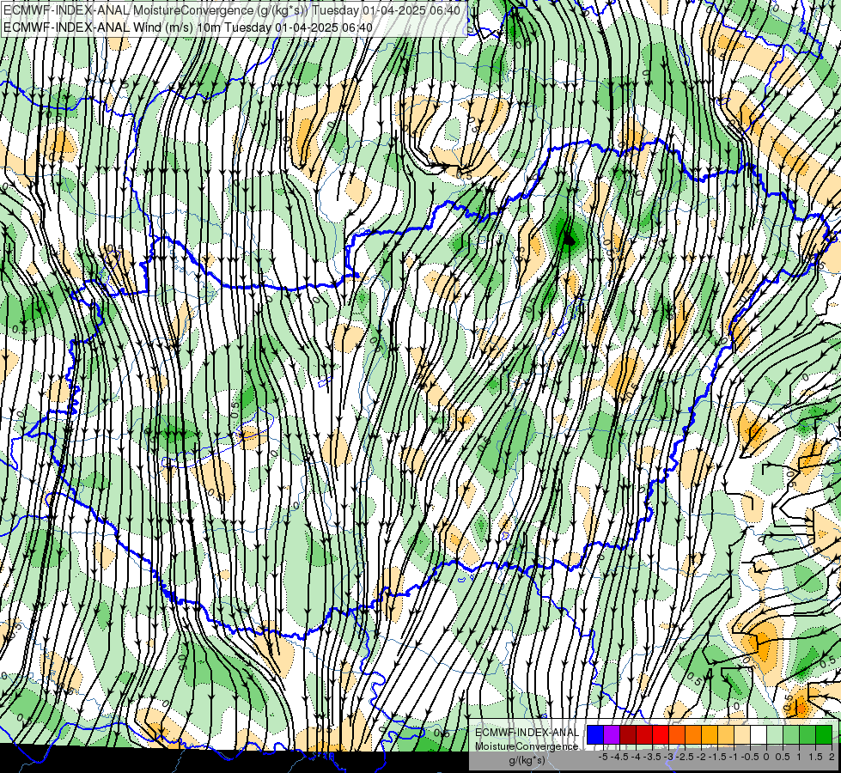Image resolution: width=841 pixels, height=773 pixels.
Task: Click the -2.5 legend tick label
Action: coord(686,757)
